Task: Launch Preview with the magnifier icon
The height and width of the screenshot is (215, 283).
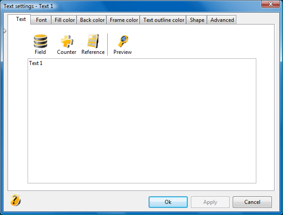Action: pos(123,41)
